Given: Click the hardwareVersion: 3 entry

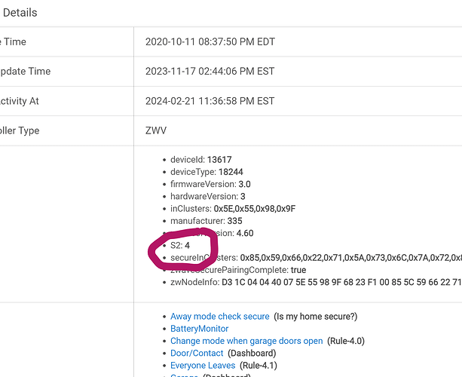Looking at the screenshot, I should pyautogui.click(x=208, y=196).
